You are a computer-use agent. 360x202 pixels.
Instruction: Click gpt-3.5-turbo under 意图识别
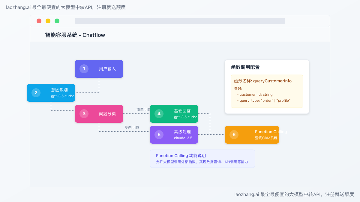(63, 96)
